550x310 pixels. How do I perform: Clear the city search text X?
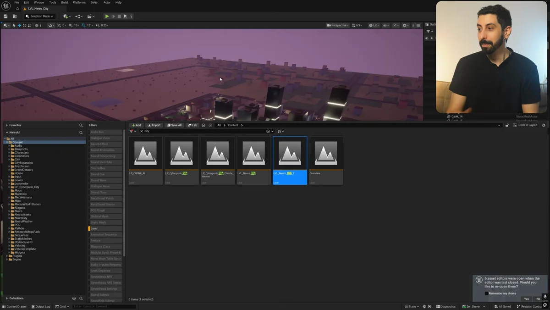click(142, 131)
